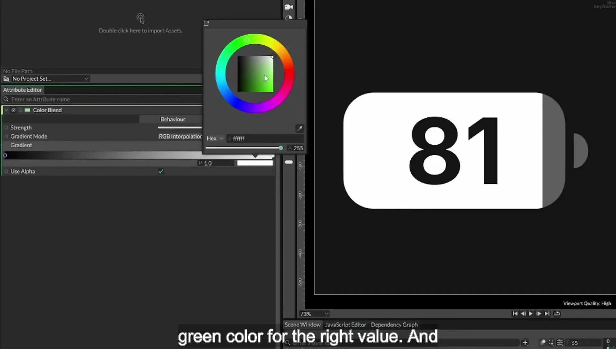The height and width of the screenshot is (349, 616).
Task: Jump to the first frame
Action: 515,313
